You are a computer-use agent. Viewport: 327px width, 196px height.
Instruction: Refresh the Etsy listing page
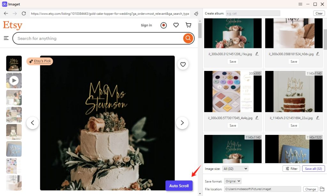click(24, 14)
